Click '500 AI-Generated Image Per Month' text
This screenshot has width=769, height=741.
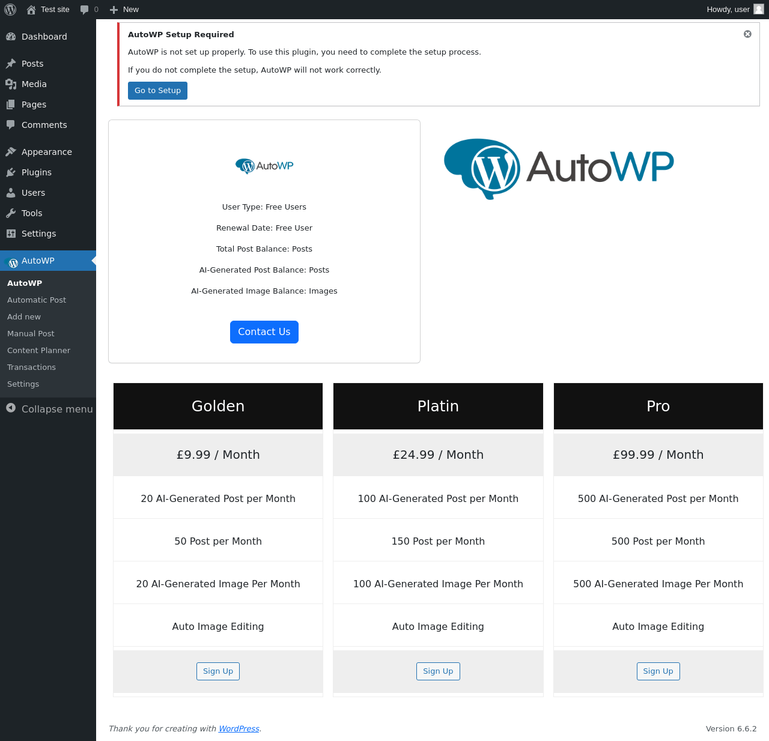pos(658,584)
